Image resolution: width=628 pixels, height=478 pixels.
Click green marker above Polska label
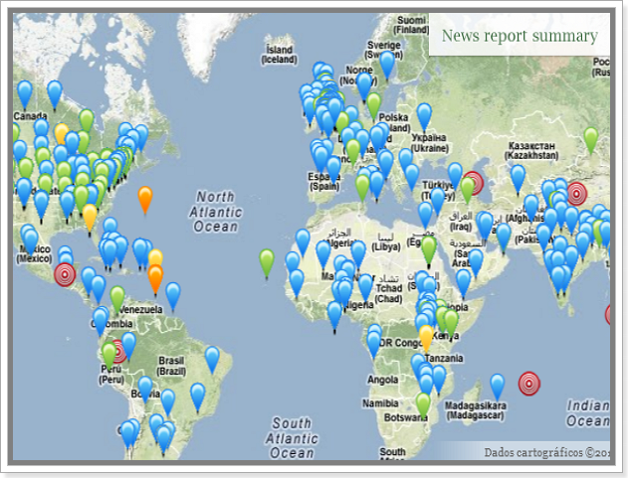373,105
